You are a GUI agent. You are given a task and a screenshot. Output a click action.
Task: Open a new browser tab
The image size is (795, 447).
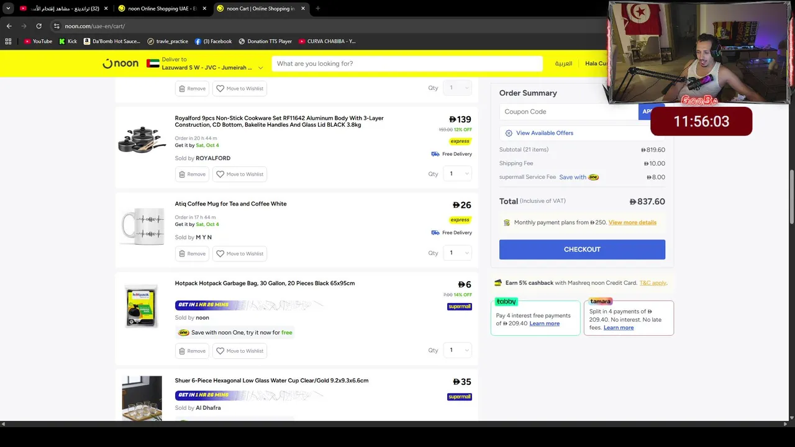[317, 9]
